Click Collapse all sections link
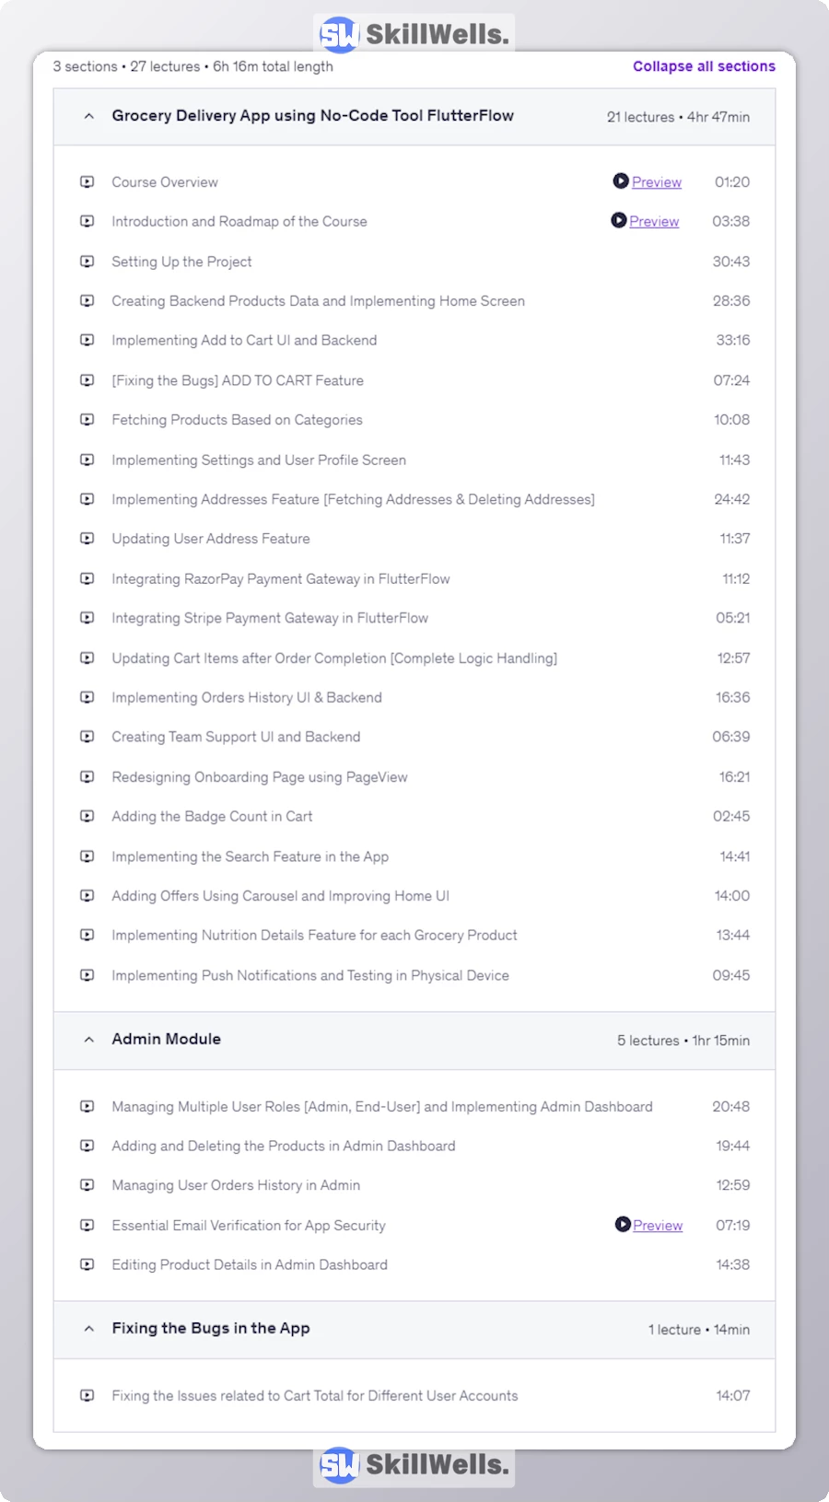The width and height of the screenshot is (829, 1502). pyautogui.click(x=704, y=66)
